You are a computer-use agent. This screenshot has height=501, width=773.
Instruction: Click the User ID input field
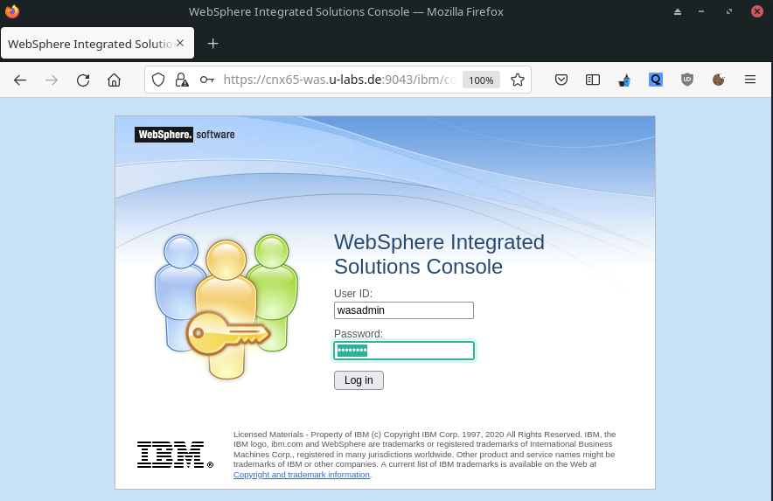tap(403, 310)
